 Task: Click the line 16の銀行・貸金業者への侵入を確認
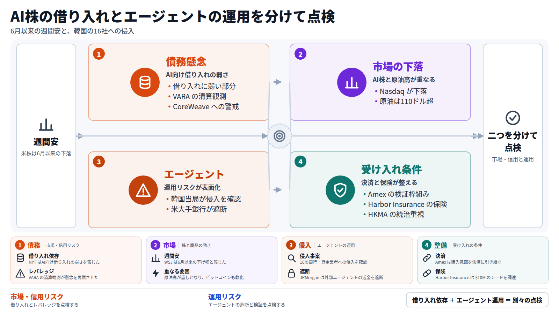(333, 262)
